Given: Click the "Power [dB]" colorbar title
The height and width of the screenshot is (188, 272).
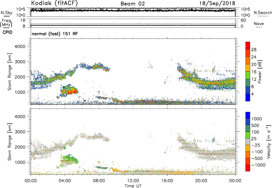Looking at the screenshot, I should (x=259, y=72).
